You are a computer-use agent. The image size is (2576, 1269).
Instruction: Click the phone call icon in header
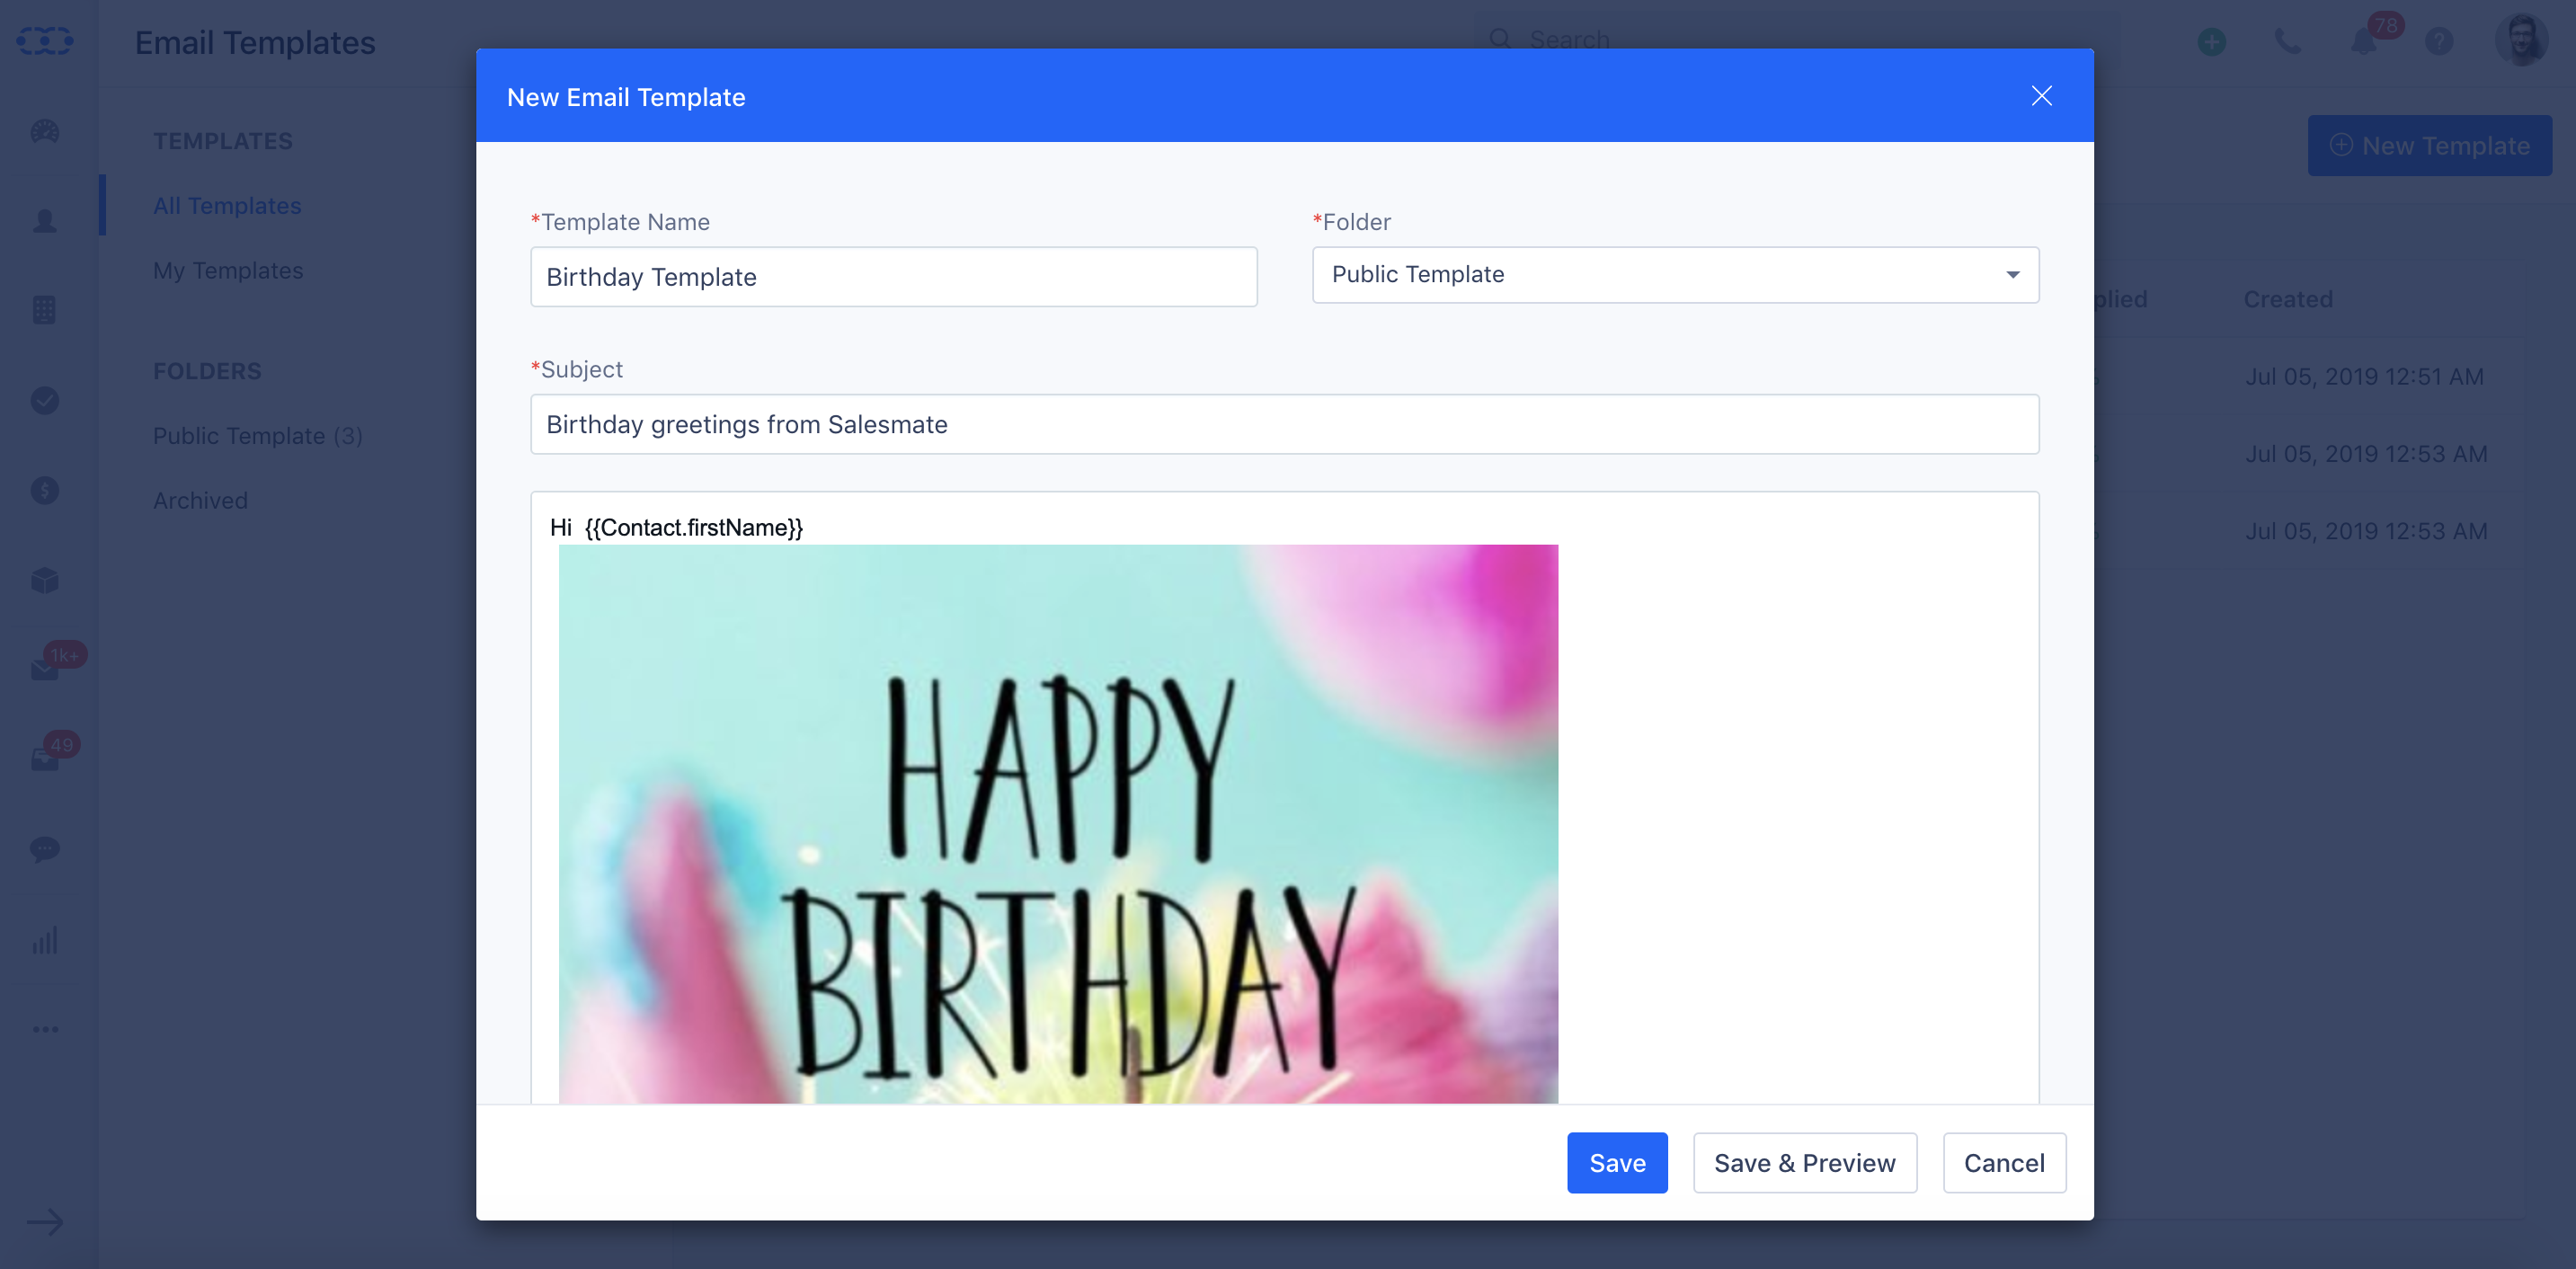pyautogui.click(x=2287, y=42)
